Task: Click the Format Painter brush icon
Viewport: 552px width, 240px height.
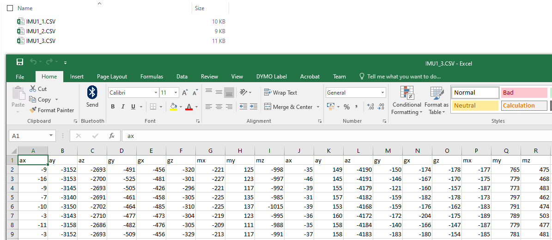Action: 33,110
